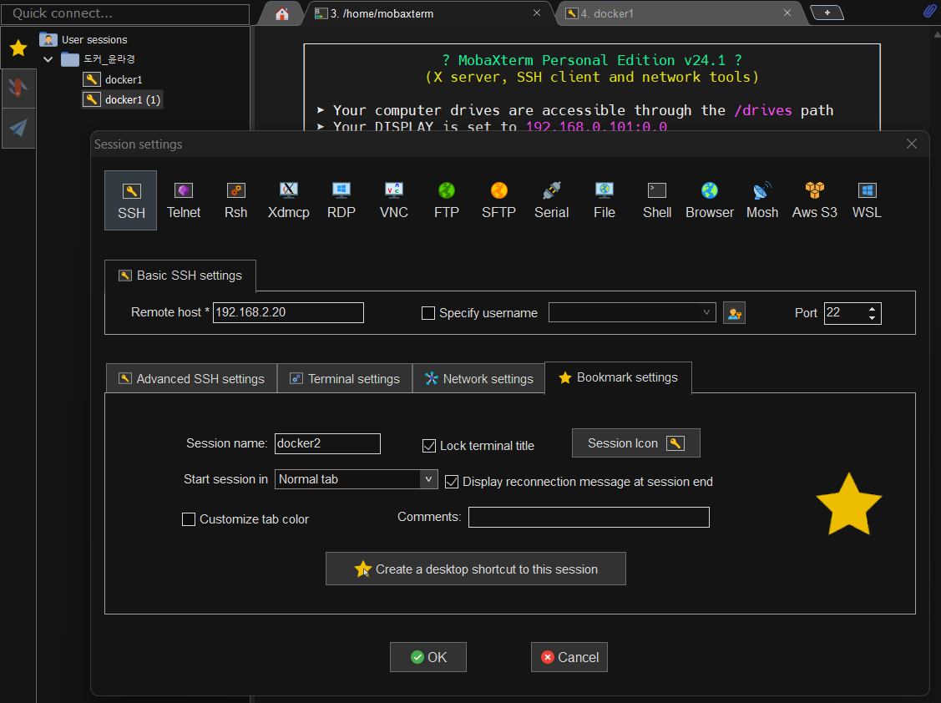Choose the RDP session type

point(341,200)
